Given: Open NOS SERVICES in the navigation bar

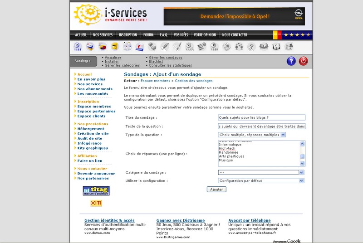Looking at the screenshot, I should 103,35.
